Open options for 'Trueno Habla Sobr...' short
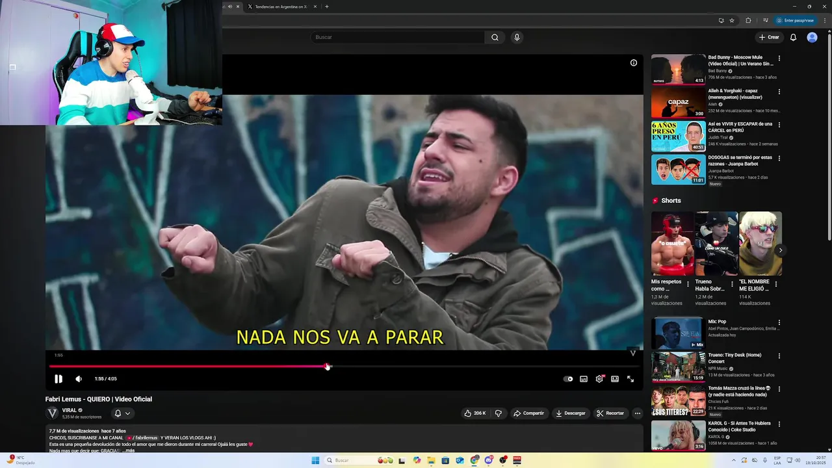Viewport: 832px width, 468px height. click(x=732, y=284)
